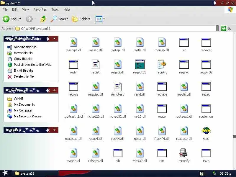
Task: Click the address bar path field
Action: tap(115, 29)
